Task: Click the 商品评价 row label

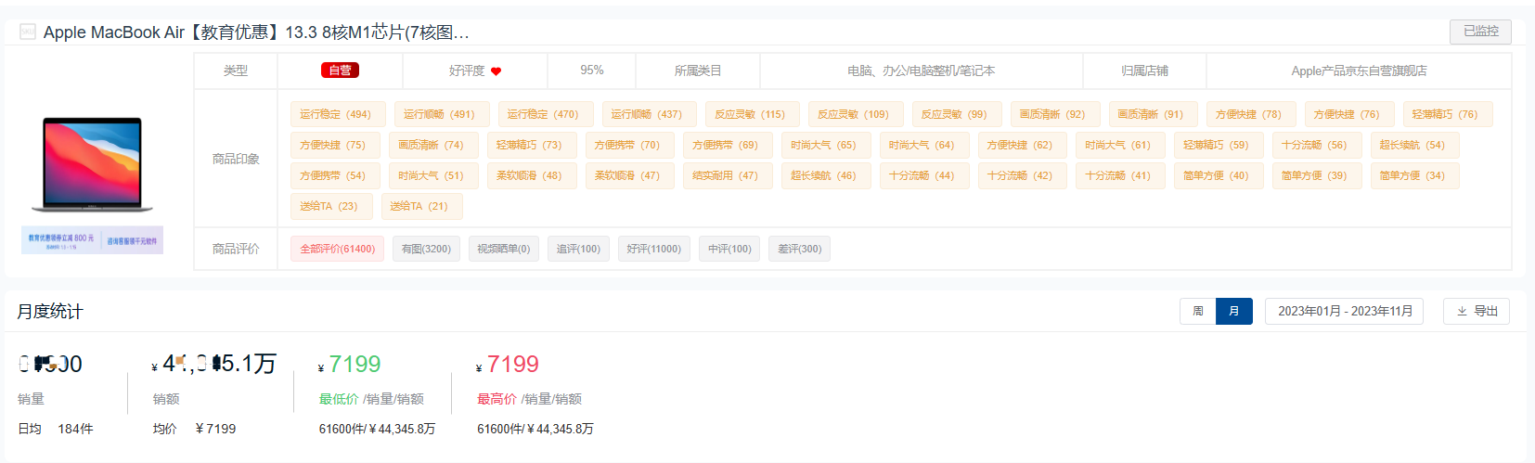Action: (x=236, y=249)
